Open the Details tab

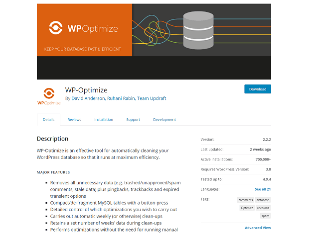48,120
